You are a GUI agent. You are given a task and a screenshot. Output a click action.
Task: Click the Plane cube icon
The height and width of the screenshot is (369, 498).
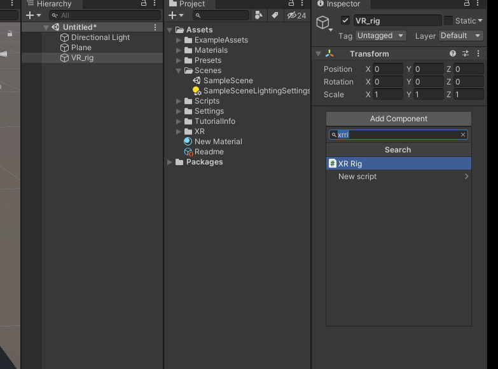click(x=64, y=48)
